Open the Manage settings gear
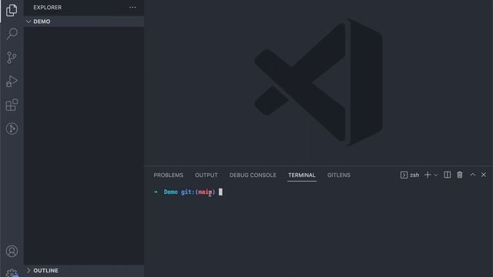This screenshot has height=277, width=493. (x=12, y=273)
